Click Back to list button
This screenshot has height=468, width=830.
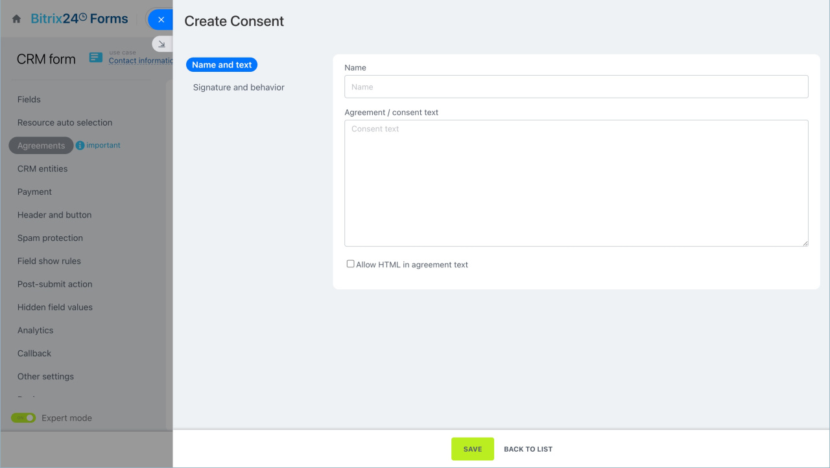click(528, 449)
